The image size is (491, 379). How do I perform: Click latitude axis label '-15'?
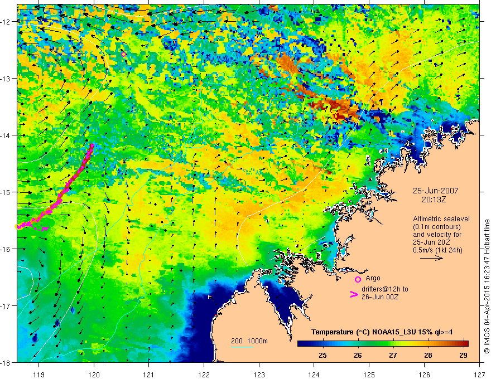(x=7, y=192)
